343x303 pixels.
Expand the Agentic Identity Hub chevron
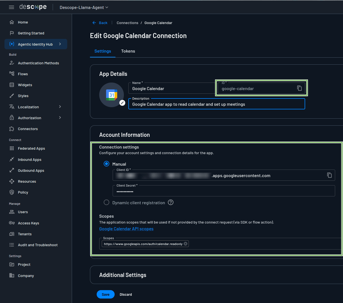(x=60, y=44)
